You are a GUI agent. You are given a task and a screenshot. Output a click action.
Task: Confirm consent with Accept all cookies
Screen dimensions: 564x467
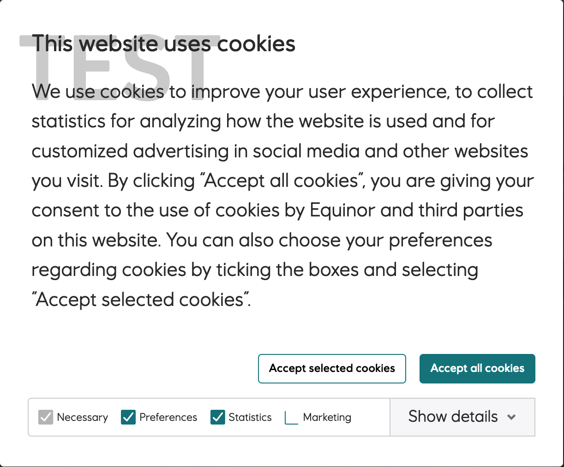click(x=477, y=368)
